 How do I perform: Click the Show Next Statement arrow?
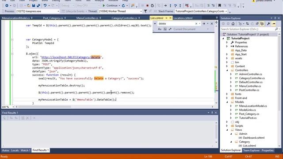coord(165,6)
